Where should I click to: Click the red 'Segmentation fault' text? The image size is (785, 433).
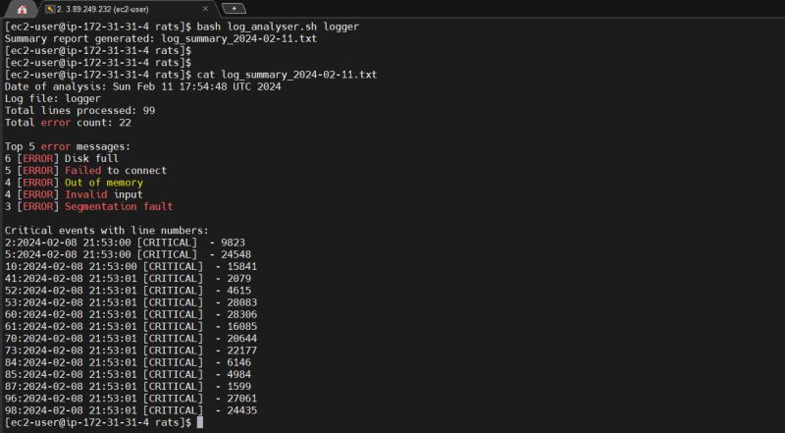tap(119, 207)
